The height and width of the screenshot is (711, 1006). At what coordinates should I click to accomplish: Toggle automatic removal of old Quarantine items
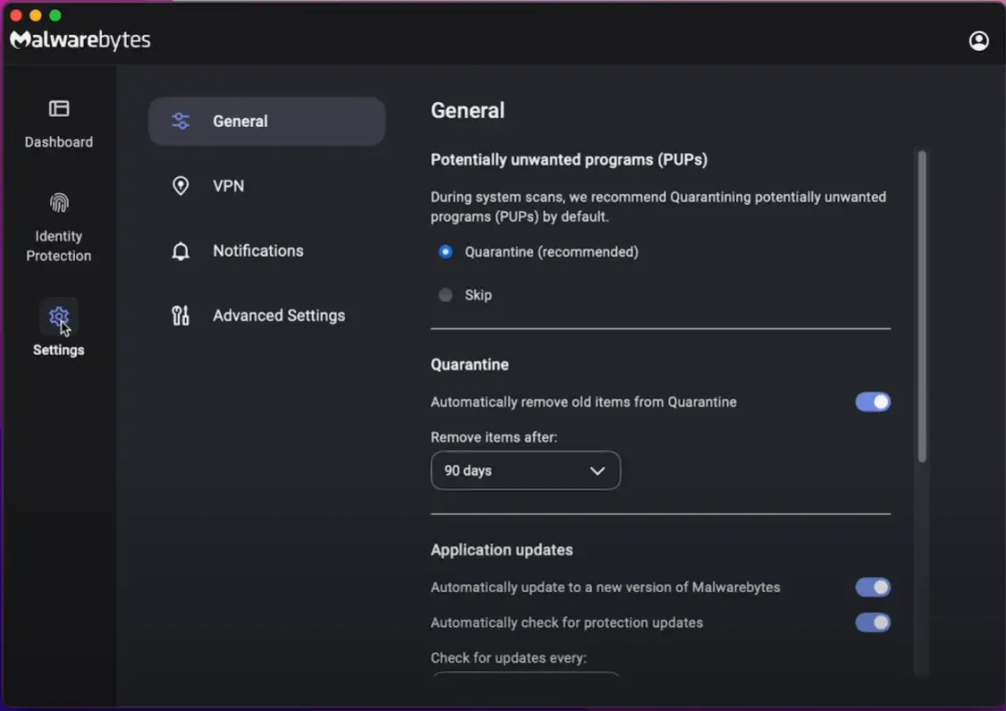pos(873,402)
